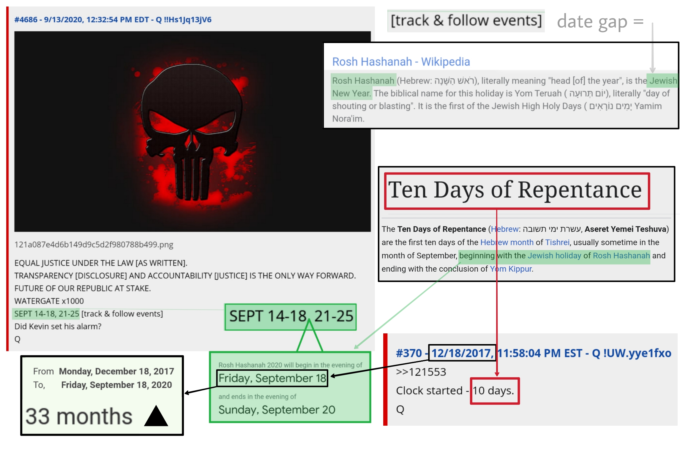
Task: Open the Hebrew month link
Action: [x=507, y=242]
